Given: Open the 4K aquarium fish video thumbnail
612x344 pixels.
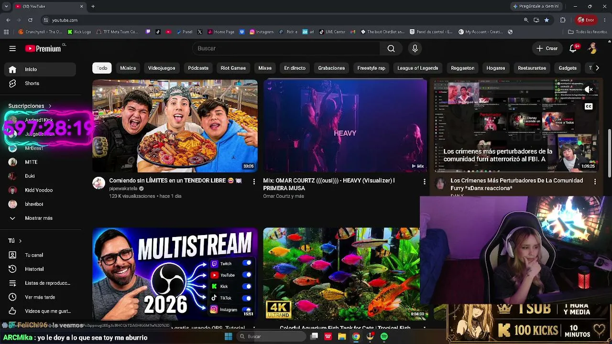Looking at the screenshot, I should 341,274.
